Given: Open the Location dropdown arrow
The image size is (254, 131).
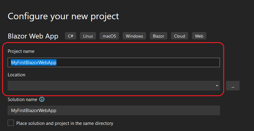Looking at the screenshot, I should point(217,86).
